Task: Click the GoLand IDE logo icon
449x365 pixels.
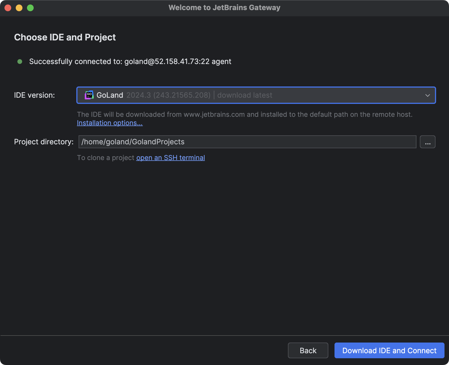Action: 89,95
